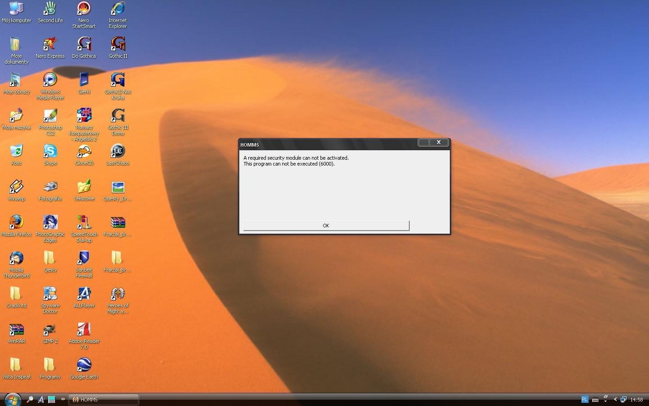The width and height of the screenshot is (649, 406).
Task: Click the network connection tray icon
Action: pyautogui.click(x=623, y=399)
